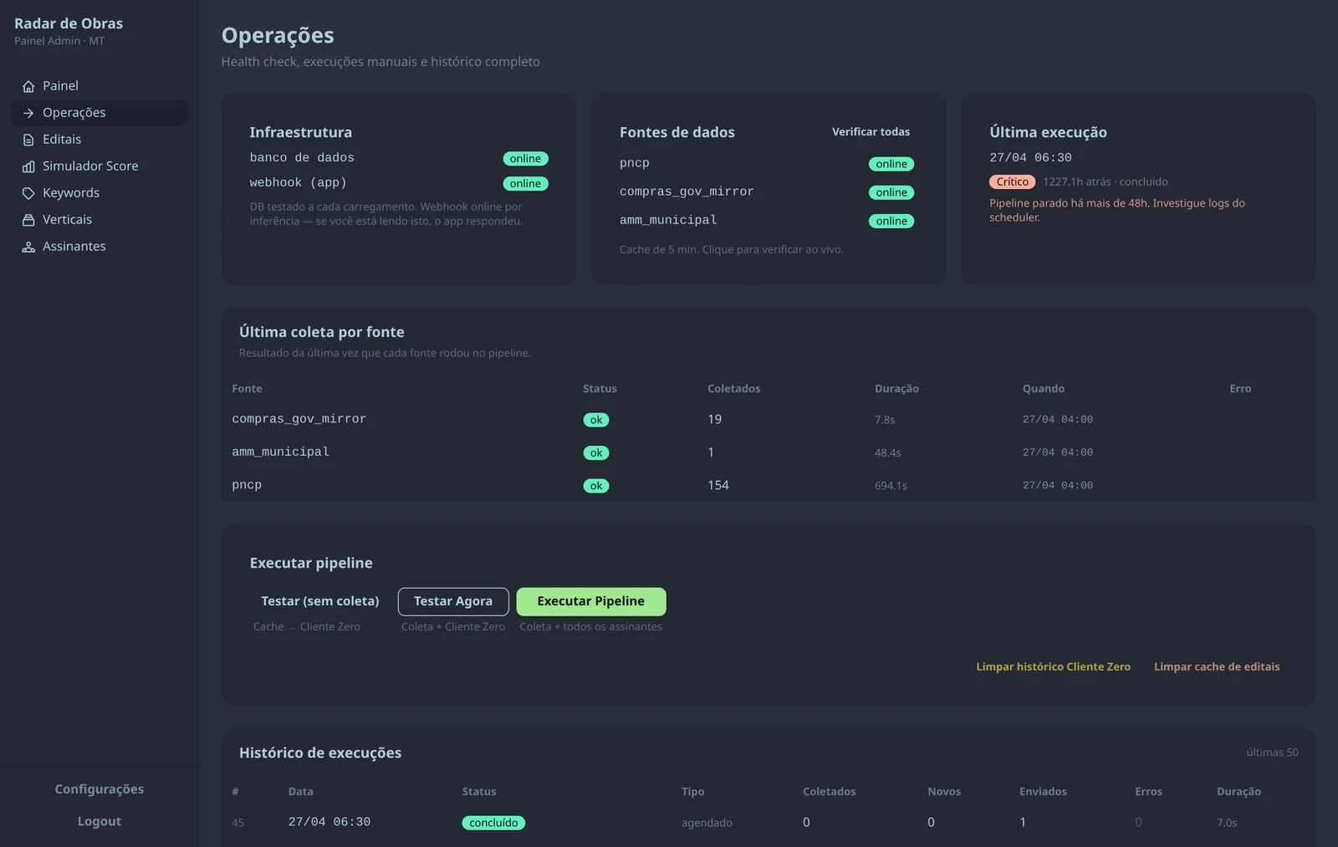Click the Painel home icon
Image resolution: width=1338 pixels, height=847 pixels.
[28, 86]
